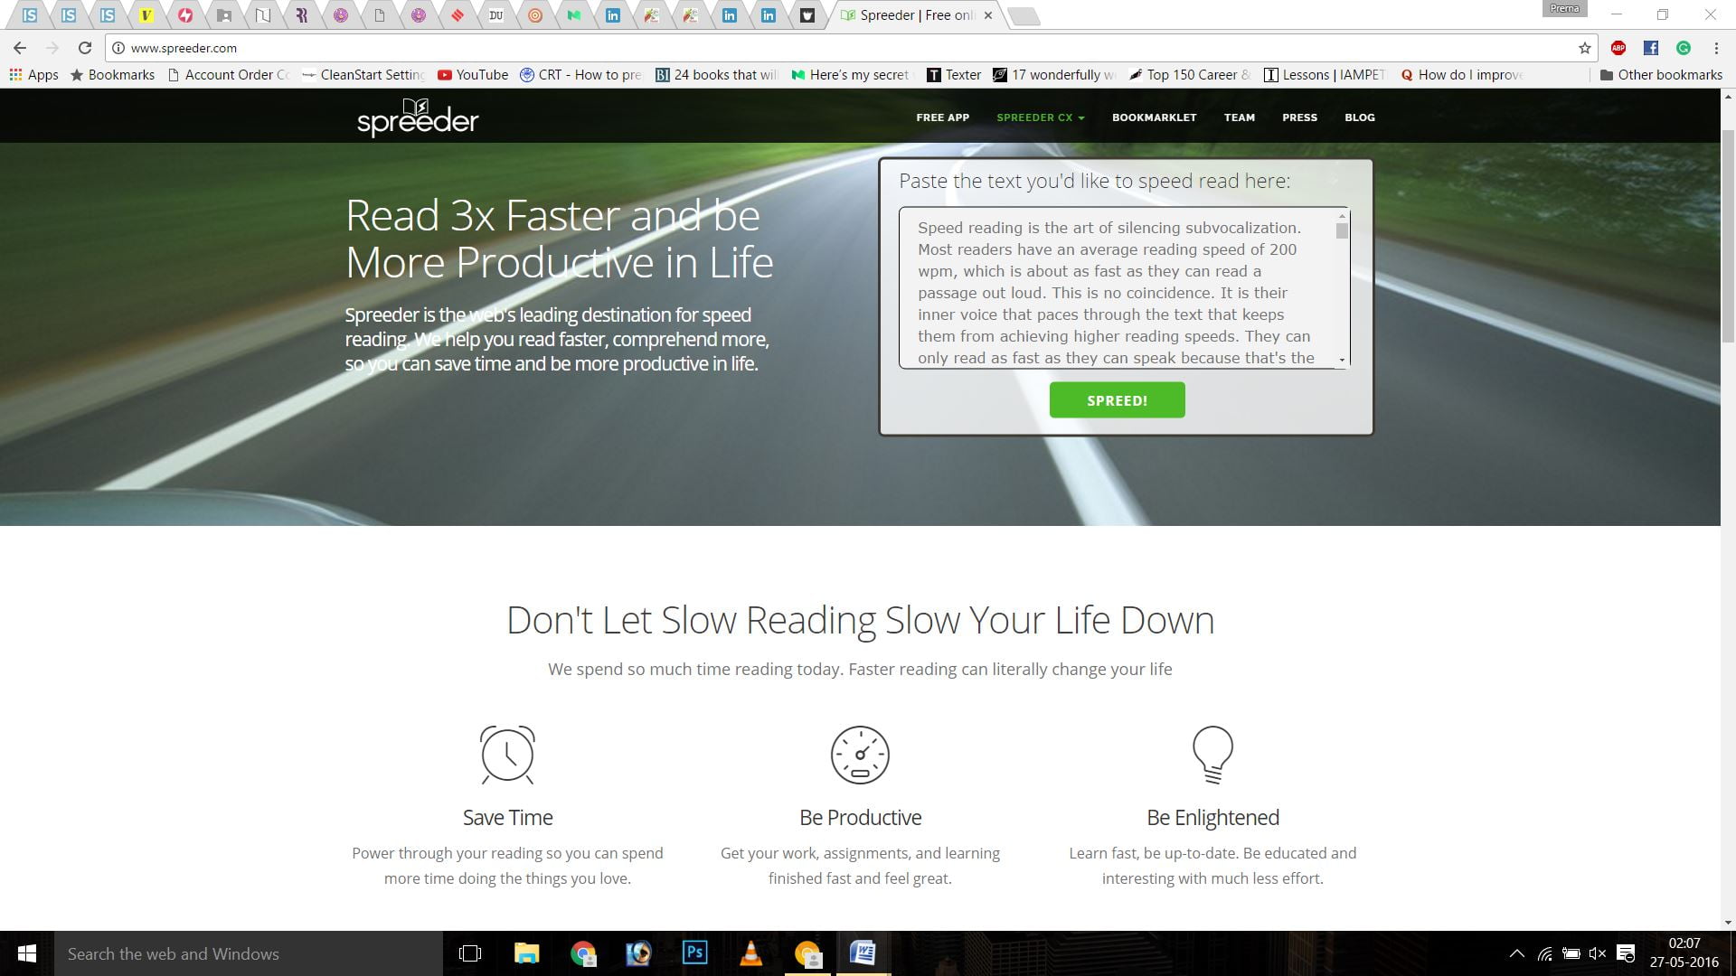Open the YouTube bookmark

(x=473, y=75)
